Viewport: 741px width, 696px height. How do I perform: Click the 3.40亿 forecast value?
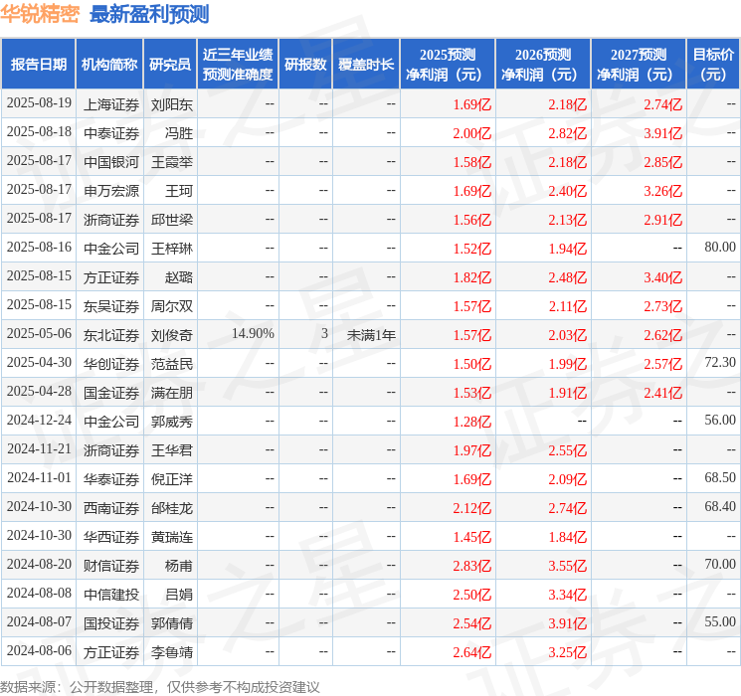662,277
